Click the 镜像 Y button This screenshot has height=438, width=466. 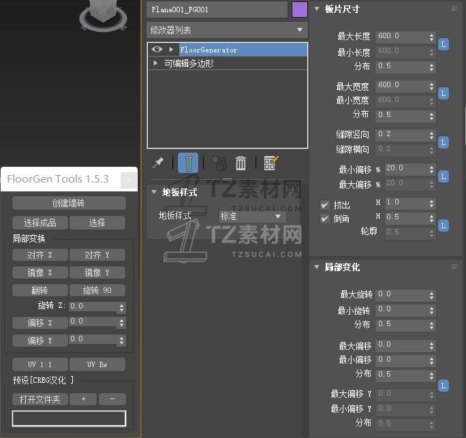tap(97, 272)
